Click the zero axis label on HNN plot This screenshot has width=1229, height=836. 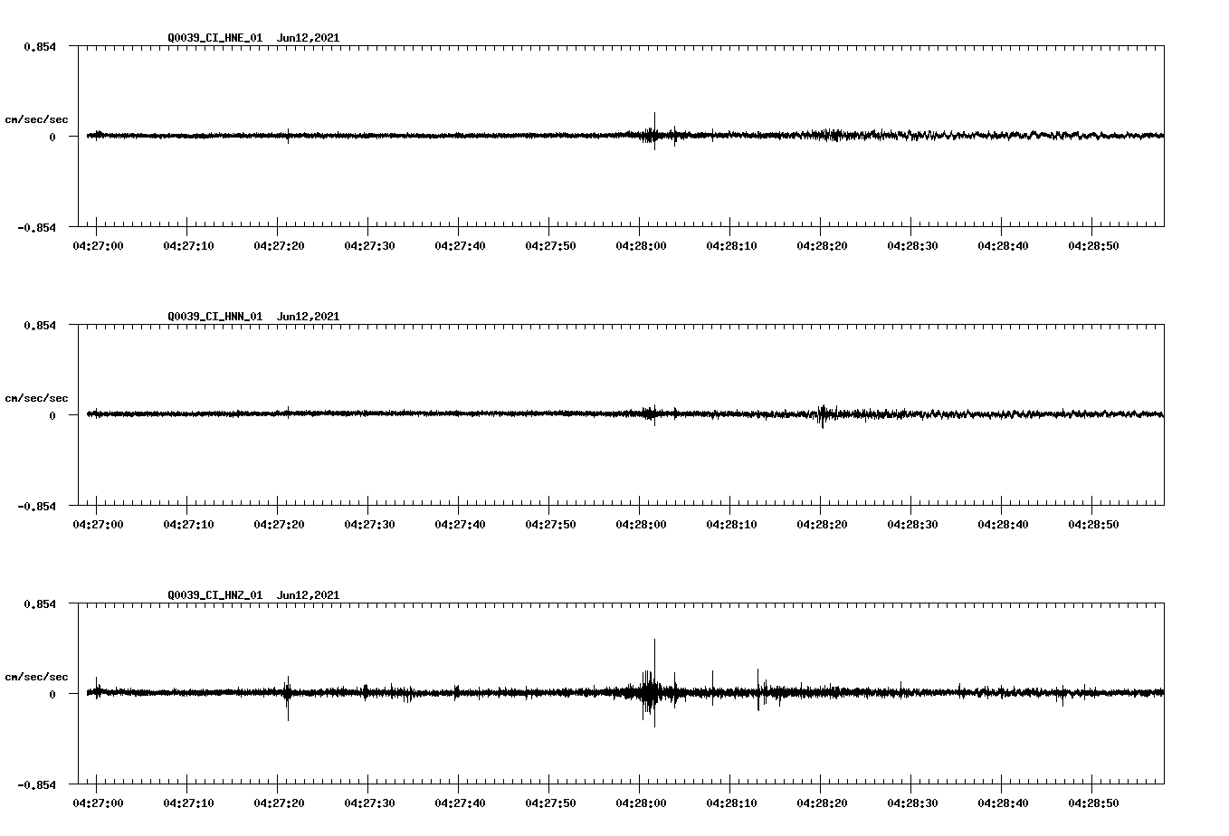(52, 415)
